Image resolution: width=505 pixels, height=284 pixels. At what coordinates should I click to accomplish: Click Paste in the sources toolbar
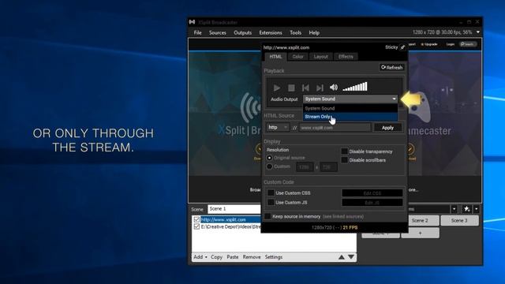tap(233, 257)
